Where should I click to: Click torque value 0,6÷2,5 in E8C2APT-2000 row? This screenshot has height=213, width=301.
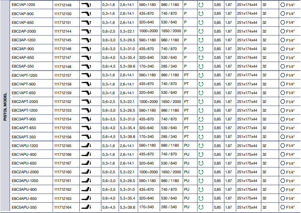point(109,101)
